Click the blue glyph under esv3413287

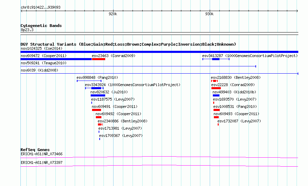[x=216, y=59]
